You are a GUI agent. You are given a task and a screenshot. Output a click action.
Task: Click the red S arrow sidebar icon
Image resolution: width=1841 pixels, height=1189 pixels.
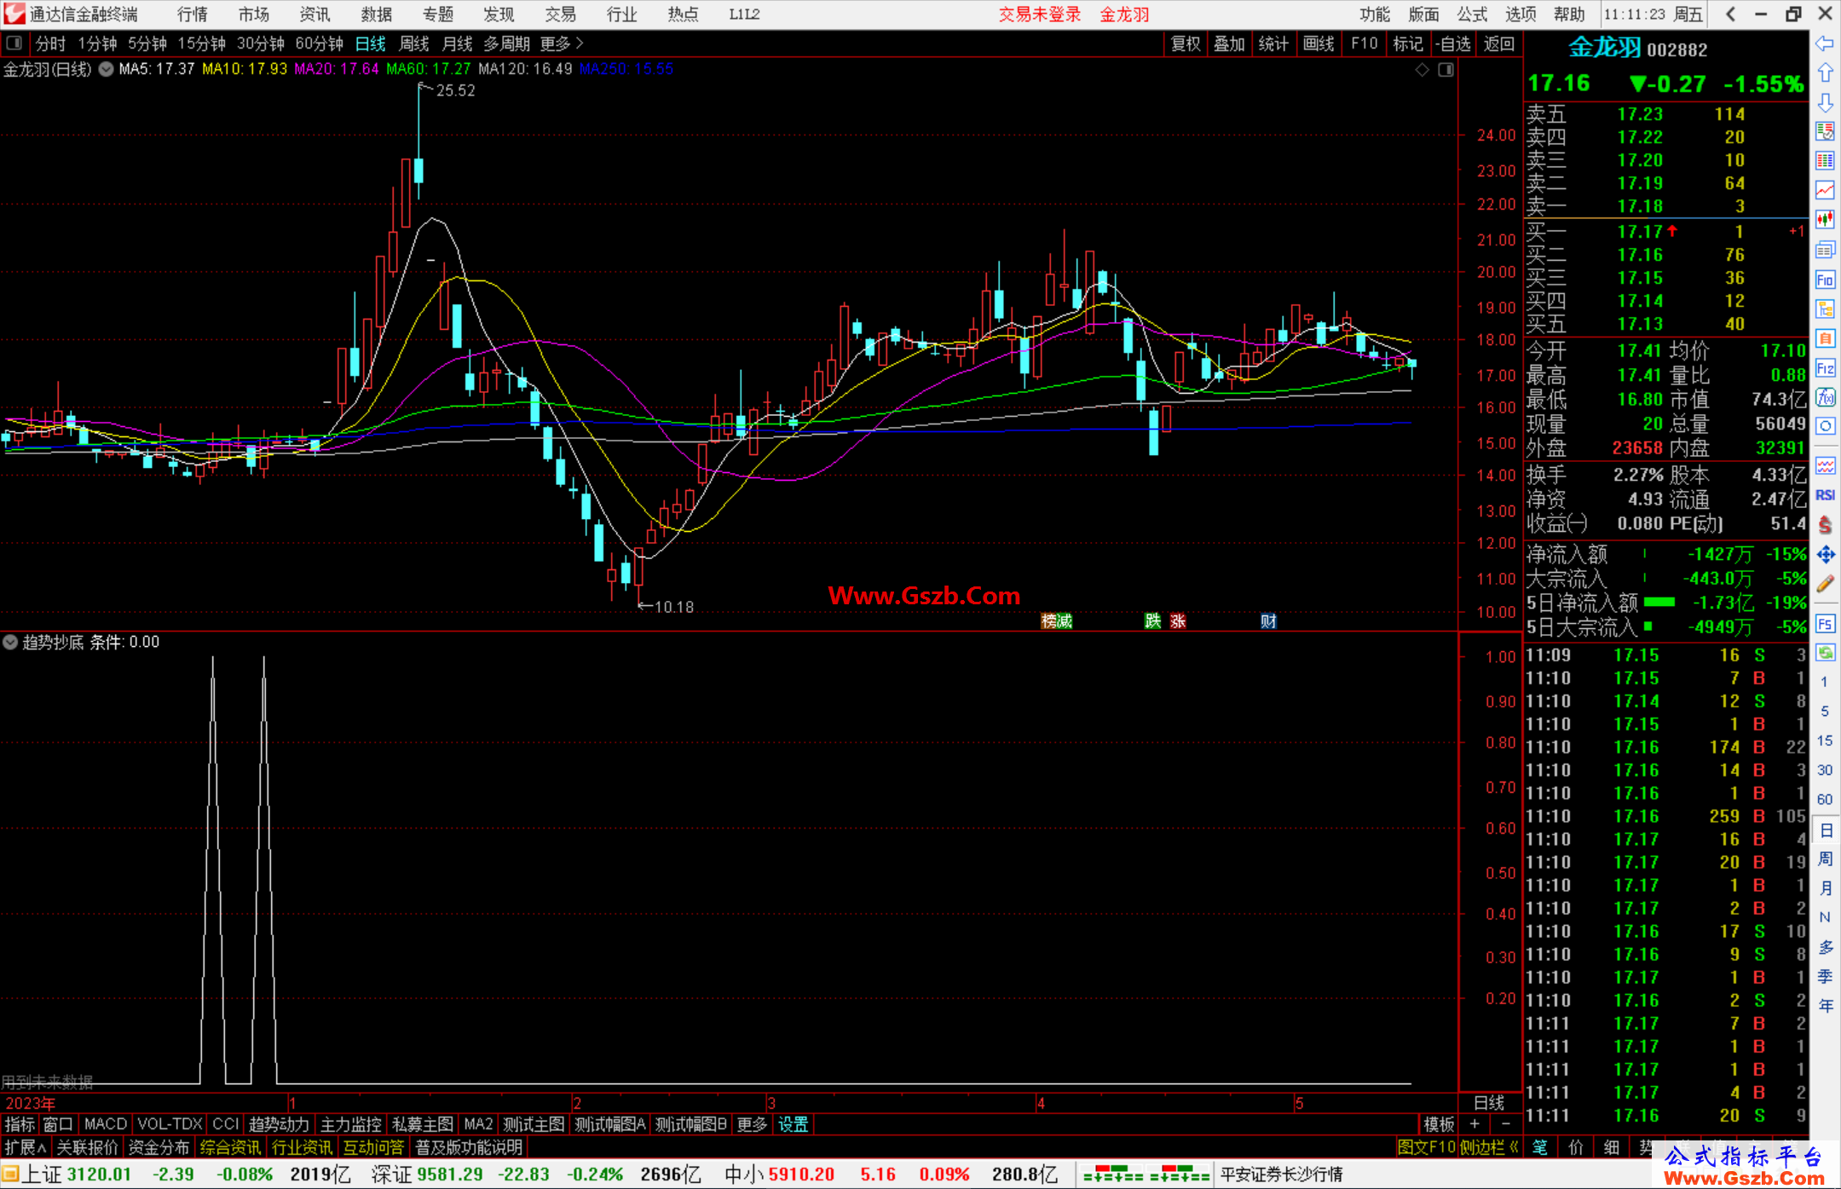[x=1825, y=525]
